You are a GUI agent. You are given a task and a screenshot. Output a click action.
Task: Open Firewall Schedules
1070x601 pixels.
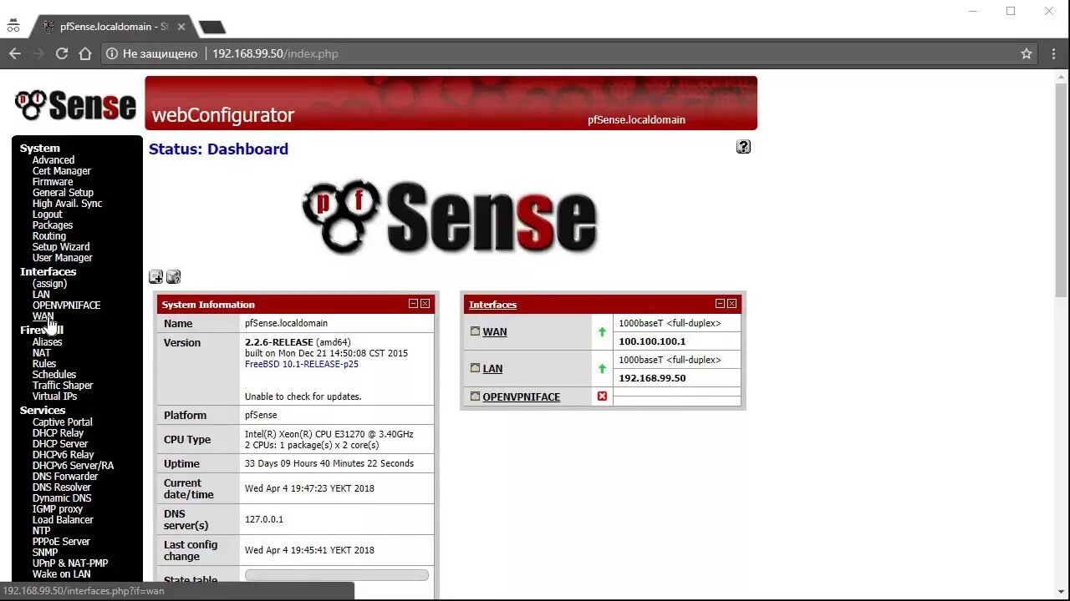[54, 375]
